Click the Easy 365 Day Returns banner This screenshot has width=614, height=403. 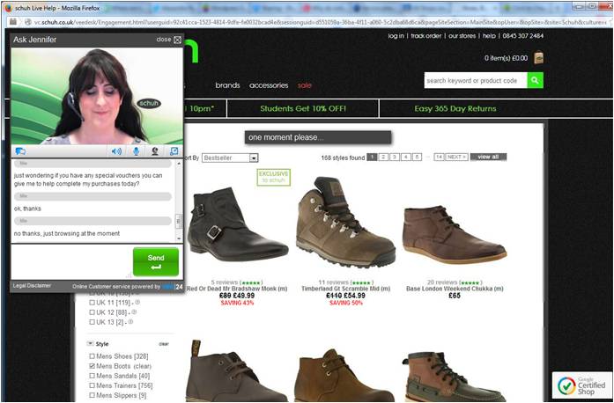click(455, 108)
